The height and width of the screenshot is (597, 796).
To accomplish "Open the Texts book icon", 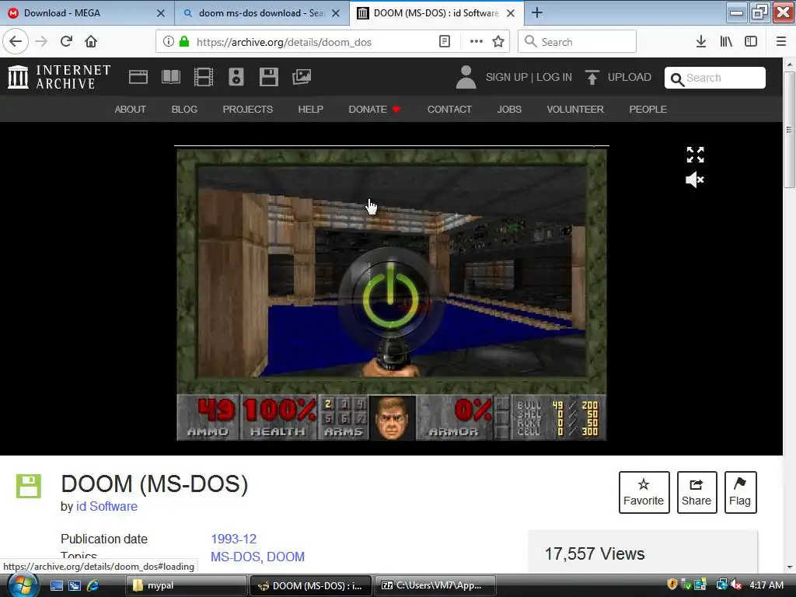I will click(170, 77).
